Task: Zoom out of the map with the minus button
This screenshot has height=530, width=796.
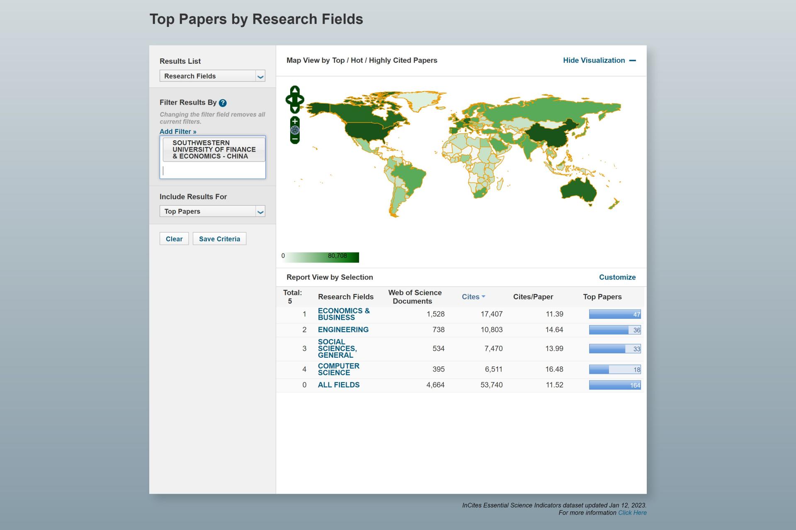Action: pos(295,139)
